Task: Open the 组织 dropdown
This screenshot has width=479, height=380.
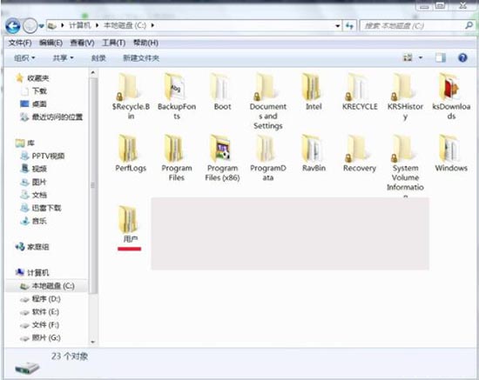Action: (24, 58)
